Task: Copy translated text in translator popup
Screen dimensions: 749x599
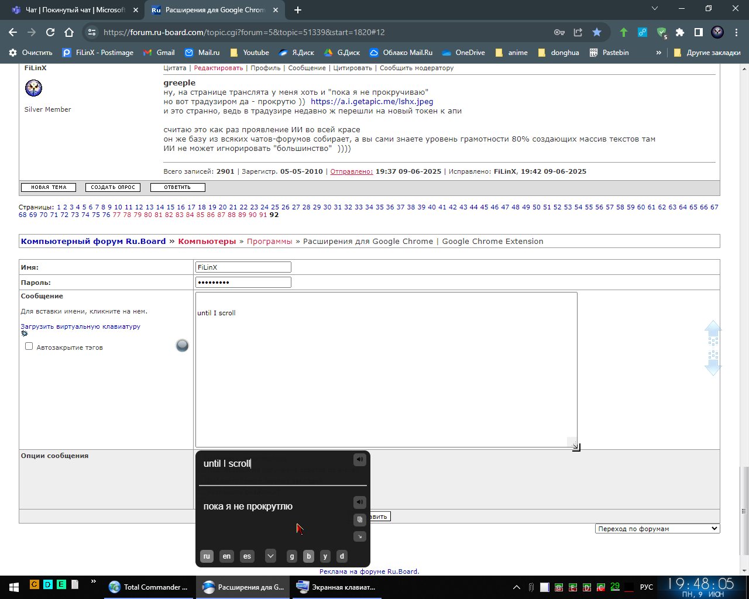Action: [x=359, y=519]
